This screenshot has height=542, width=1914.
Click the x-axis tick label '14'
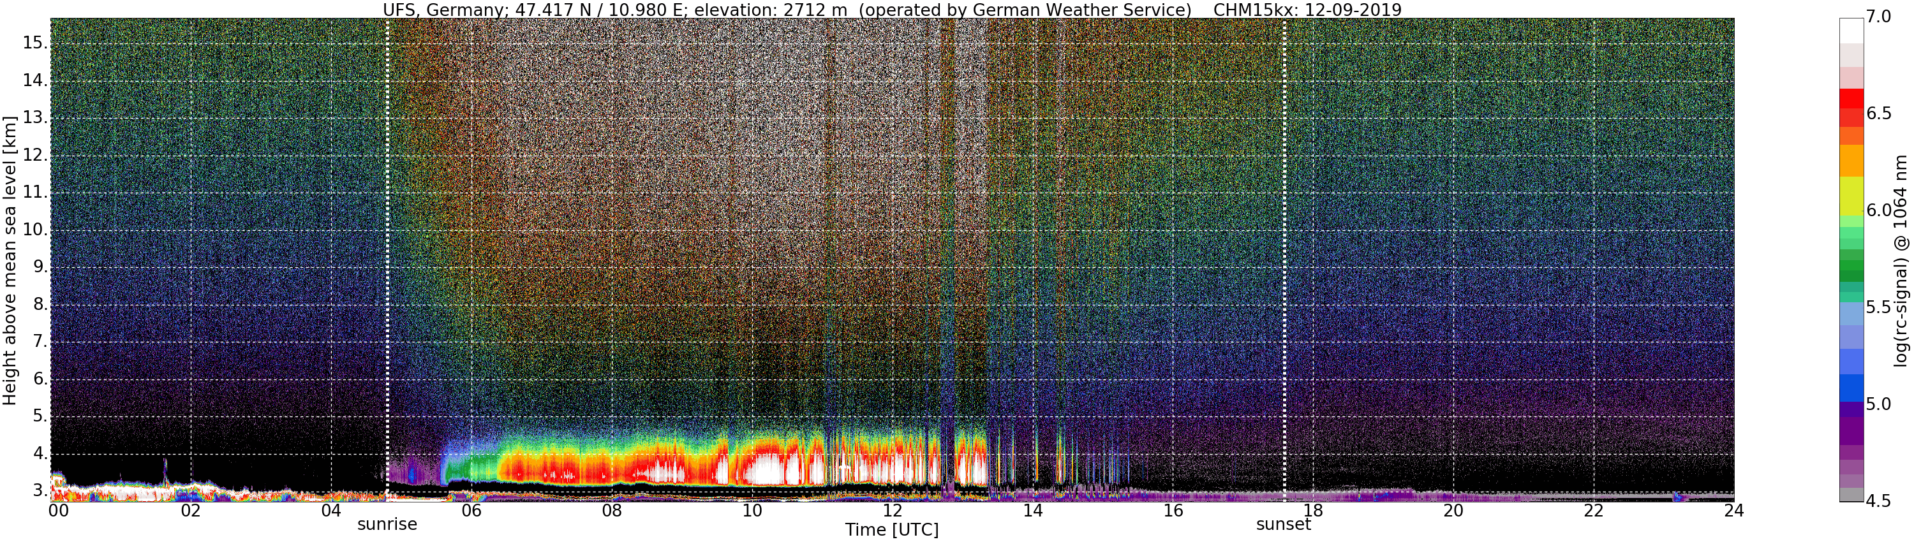(x=1033, y=511)
